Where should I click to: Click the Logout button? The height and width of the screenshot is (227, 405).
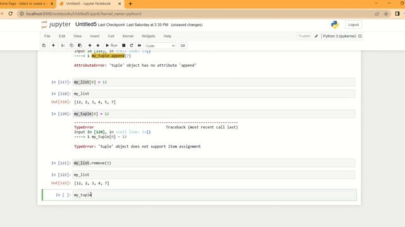[353, 25]
